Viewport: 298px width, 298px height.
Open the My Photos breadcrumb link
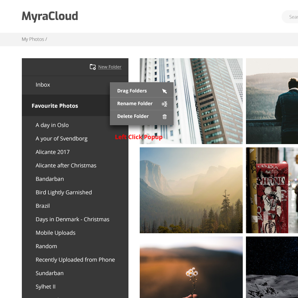click(32, 39)
